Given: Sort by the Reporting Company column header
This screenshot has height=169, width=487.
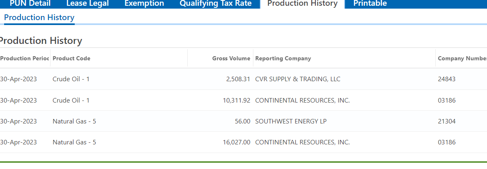Looking at the screenshot, I should point(283,58).
